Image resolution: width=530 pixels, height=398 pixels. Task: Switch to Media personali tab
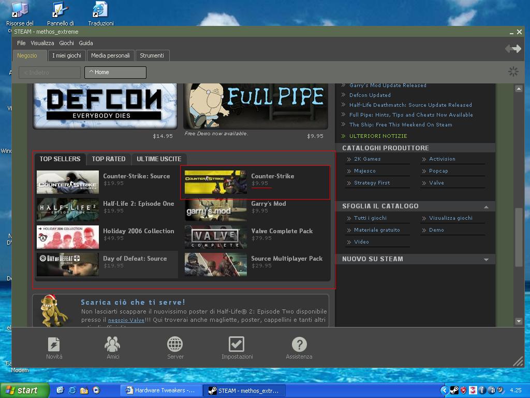click(x=111, y=55)
